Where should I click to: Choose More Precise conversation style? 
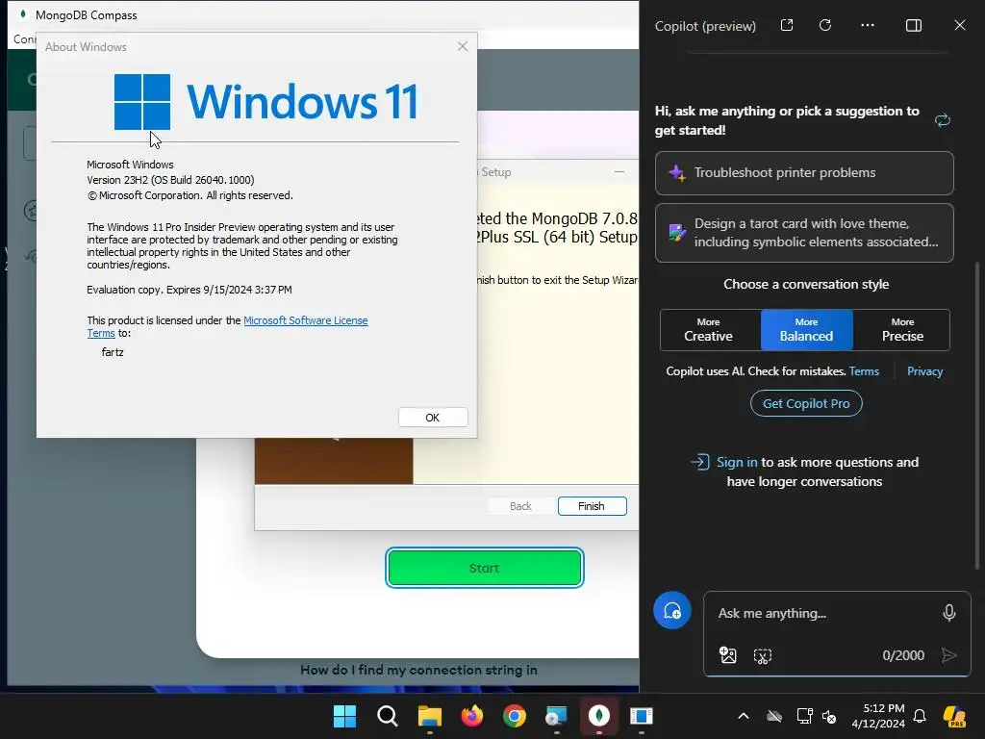pos(902,330)
